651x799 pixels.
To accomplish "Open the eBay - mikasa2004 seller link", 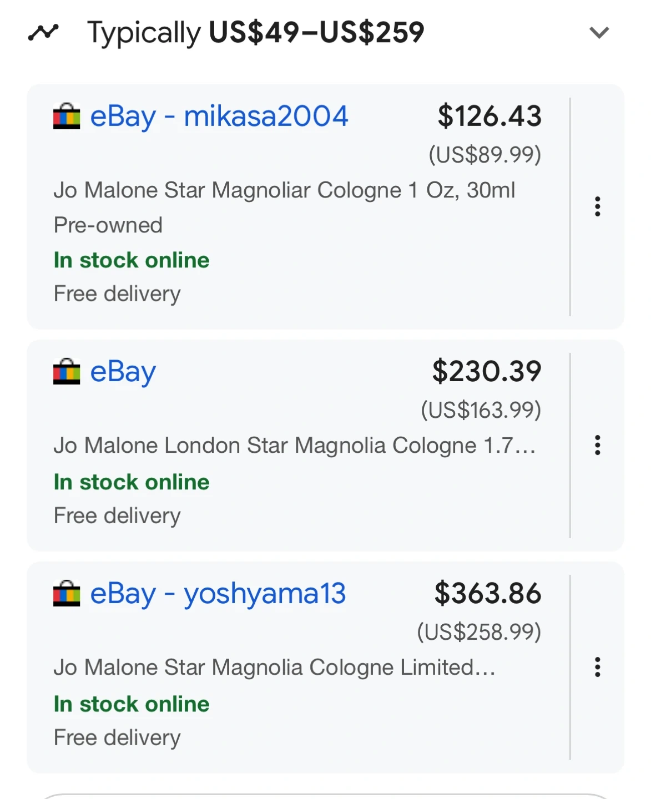I will coord(219,117).
